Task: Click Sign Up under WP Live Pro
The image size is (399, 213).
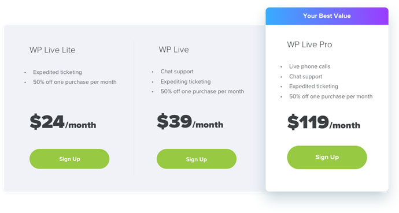Action: 327,157
